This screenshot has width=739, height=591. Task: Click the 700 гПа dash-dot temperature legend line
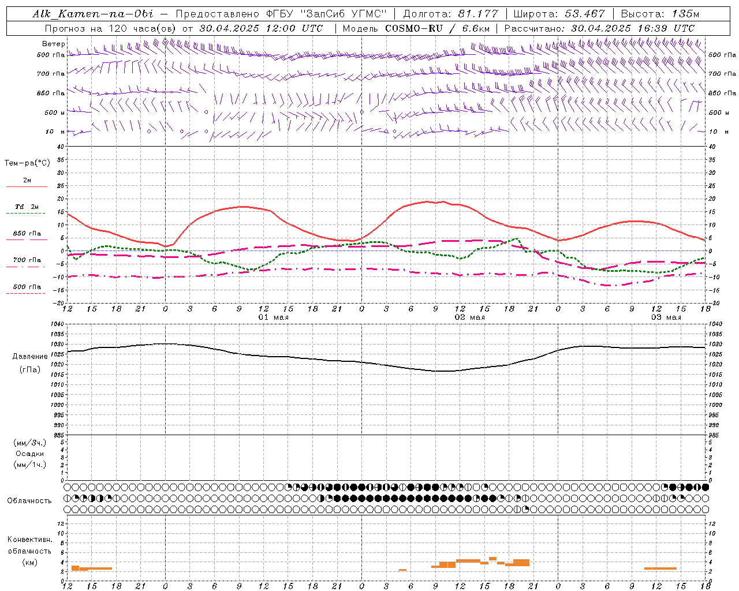[x=25, y=267]
